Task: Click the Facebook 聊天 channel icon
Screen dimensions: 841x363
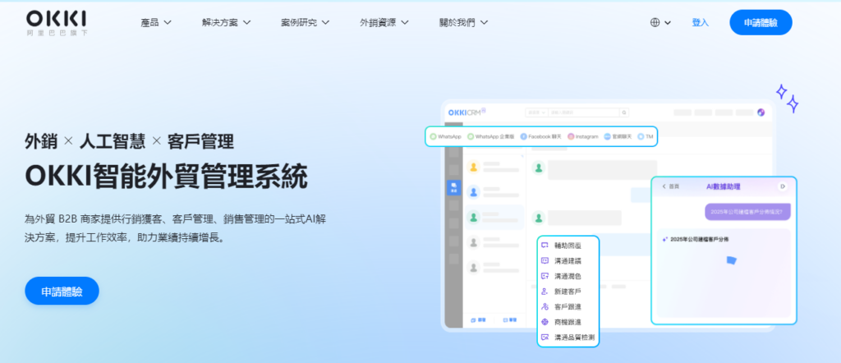Action: (523, 136)
